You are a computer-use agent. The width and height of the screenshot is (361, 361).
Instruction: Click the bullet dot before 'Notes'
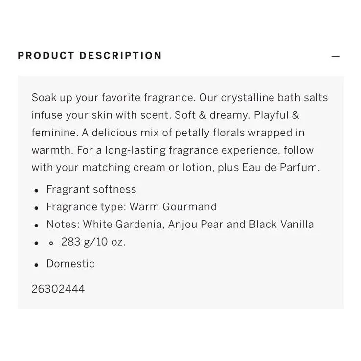coord(36,226)
